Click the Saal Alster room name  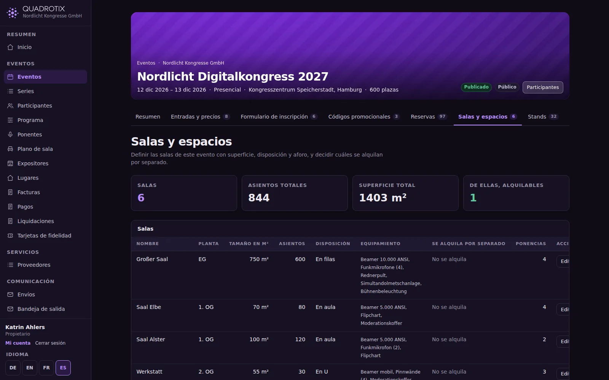pyautogui.click(x=151, y=339)
